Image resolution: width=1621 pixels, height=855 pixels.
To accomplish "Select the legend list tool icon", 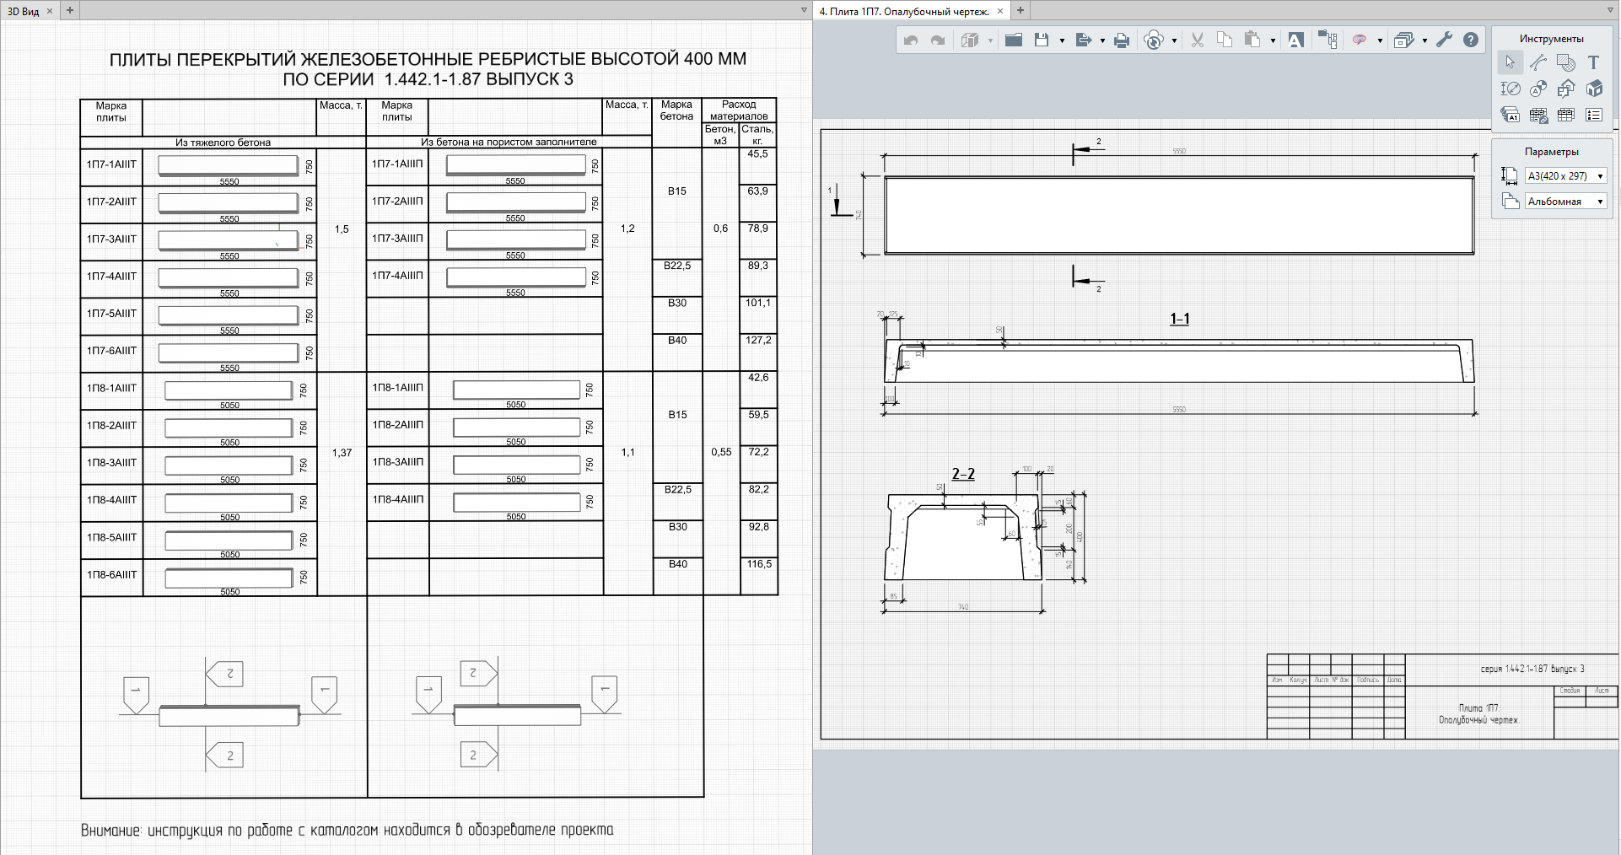I will [1593, 115].
